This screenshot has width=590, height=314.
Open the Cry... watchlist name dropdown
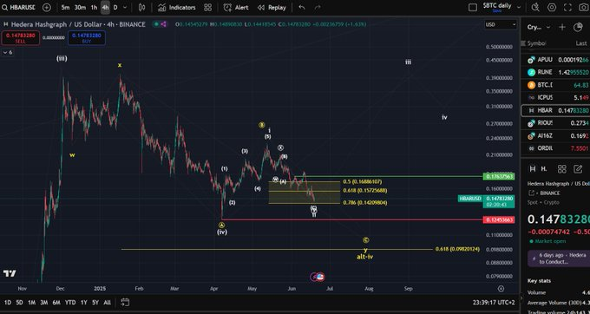tap(539, 27)
